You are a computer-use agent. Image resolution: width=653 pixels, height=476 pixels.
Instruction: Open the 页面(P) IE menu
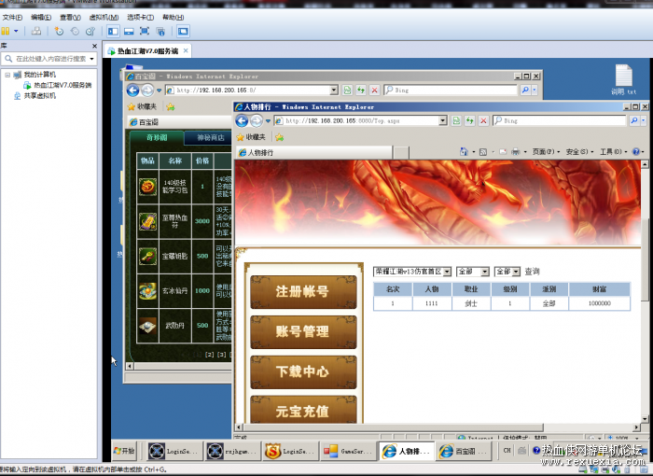pyautogui.click(x=546, y=152)
